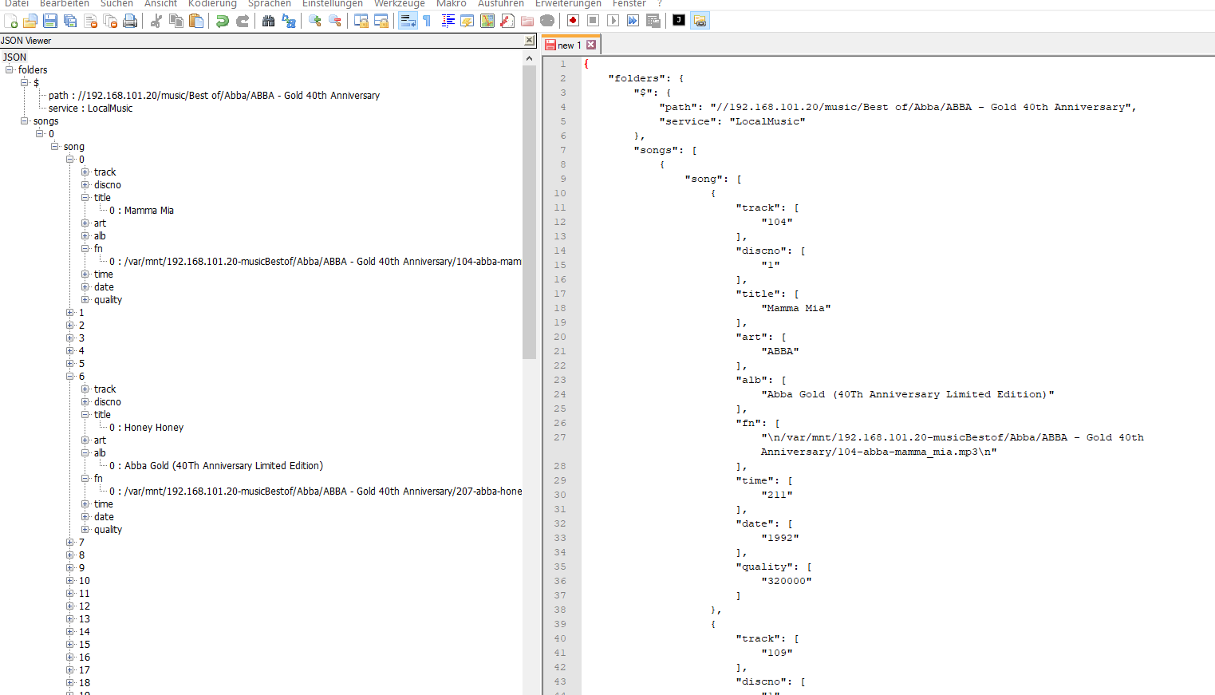Select '0 : Abba Gold (40Th Anniversary...' entry
The width and height of the screenshot is (1215, 695).
(215, 466)
